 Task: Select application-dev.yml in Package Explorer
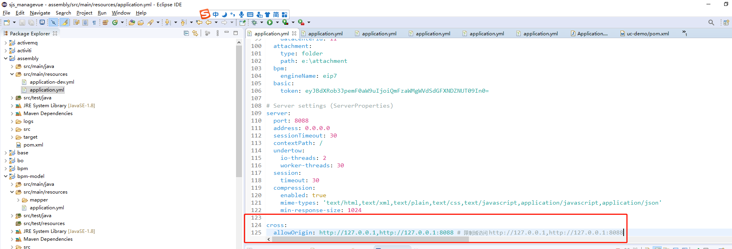pos(52,82)
